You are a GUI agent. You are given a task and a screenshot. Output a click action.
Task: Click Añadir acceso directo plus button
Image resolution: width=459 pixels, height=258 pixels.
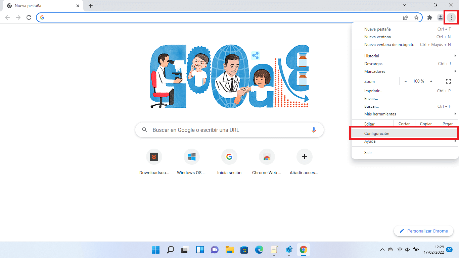305,157
